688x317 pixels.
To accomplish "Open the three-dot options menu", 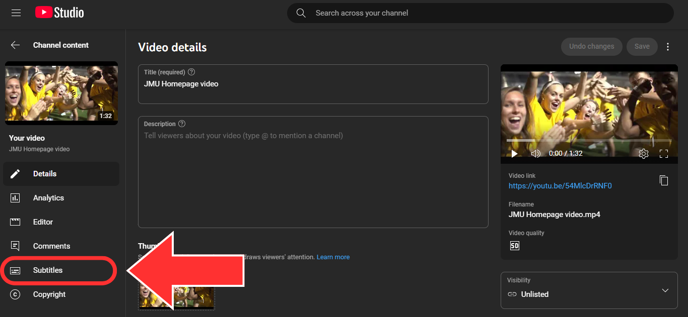I will coord(668,47).
